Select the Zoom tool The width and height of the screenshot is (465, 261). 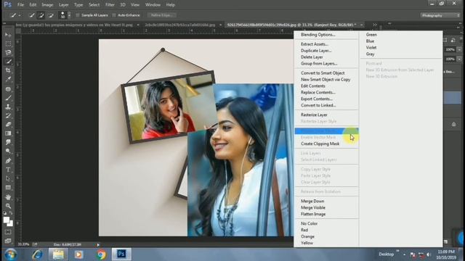pos(8,206)
